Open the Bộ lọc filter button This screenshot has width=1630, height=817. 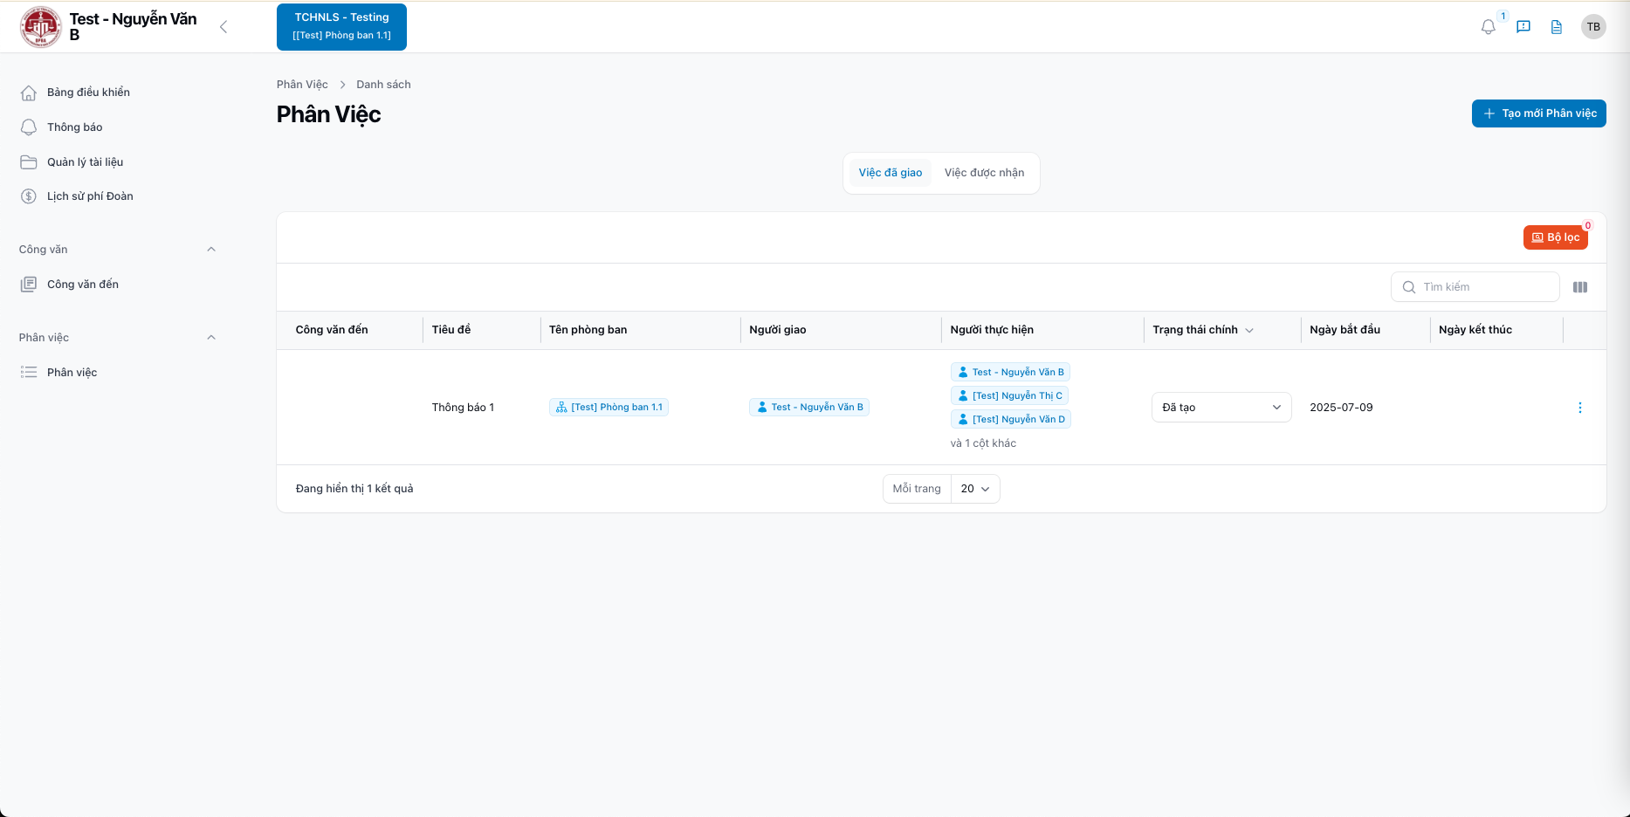pyautogui.click(x=1555, y=237)
